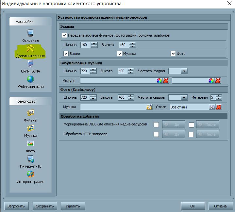235x212 pixels.
Task: Click the red X clear icon next to Стили
Action: (x=219, y=107)
